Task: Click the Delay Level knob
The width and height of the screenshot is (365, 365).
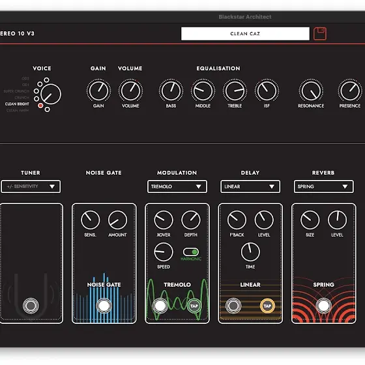Action: 264,220
